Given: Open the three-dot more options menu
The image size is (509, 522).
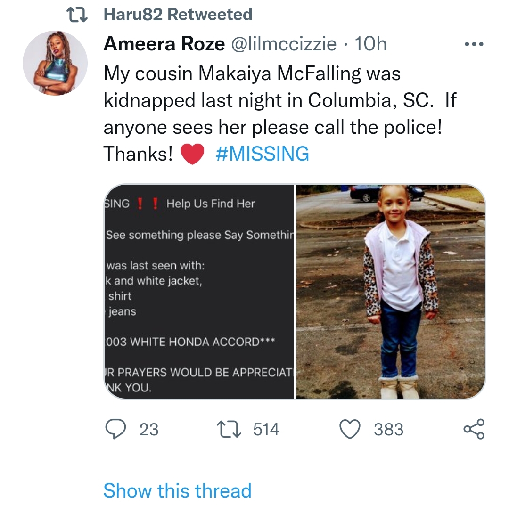Looking at the screenshot, I should click(x=474, y=45).
